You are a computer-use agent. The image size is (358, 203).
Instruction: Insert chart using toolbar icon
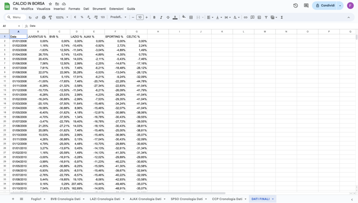click(259, 17)
